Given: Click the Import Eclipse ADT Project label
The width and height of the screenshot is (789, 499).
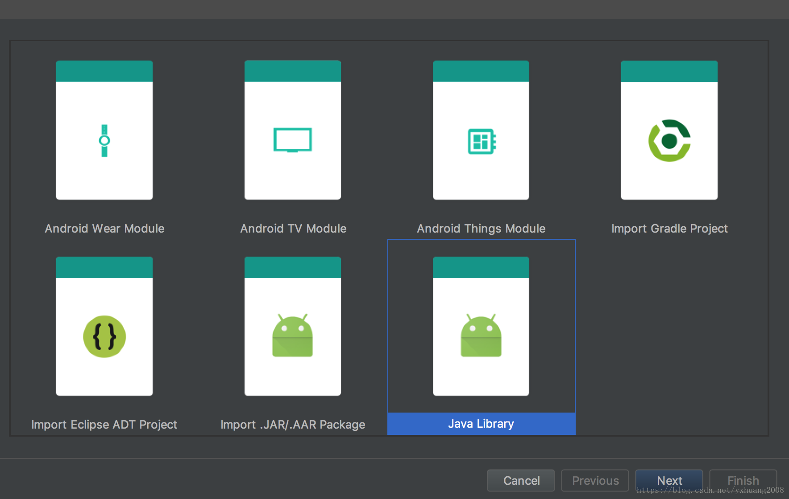Looking at the screenshot, I should (x=104, y=425).
